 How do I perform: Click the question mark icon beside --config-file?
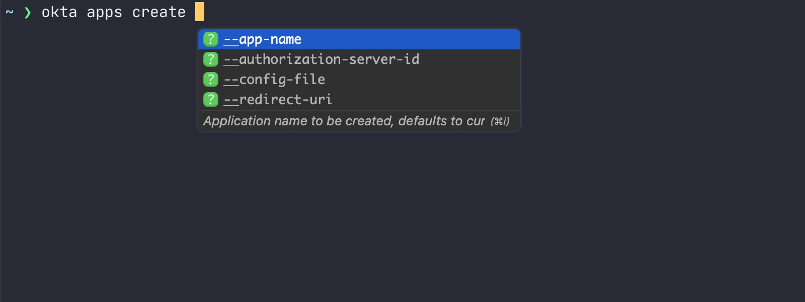(x=210, y=79)
